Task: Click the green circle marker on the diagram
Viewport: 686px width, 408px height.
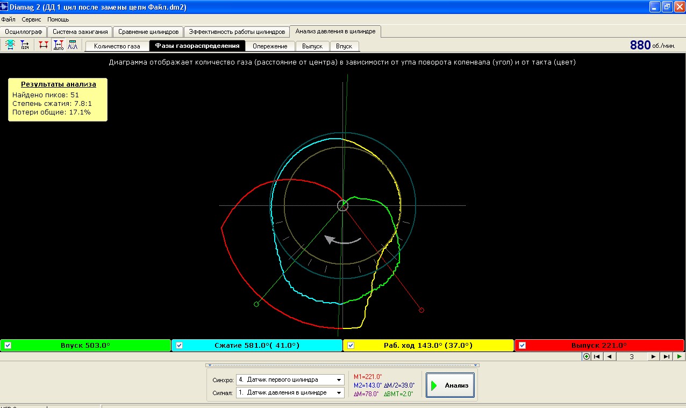Action: [x=256, y=304]
